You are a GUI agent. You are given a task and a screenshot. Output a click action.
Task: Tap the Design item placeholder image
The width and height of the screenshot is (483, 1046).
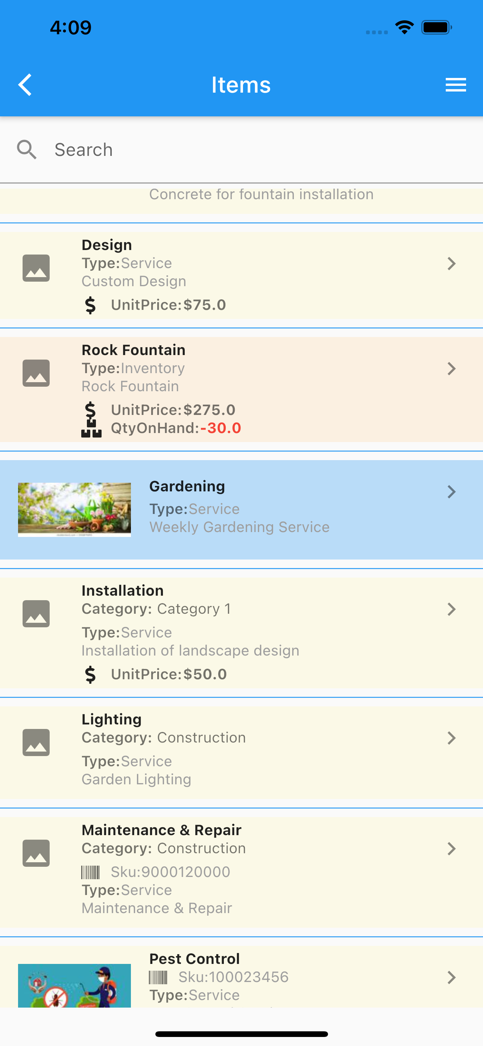tap(36, 268)
